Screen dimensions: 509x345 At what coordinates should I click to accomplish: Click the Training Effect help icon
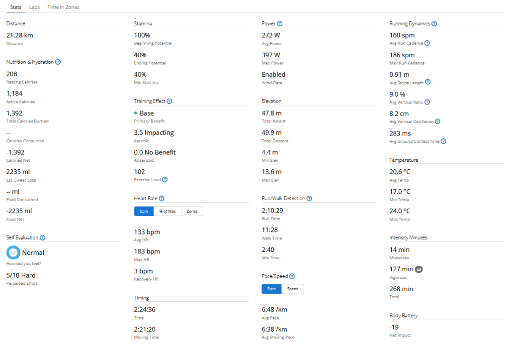(170, 101)
